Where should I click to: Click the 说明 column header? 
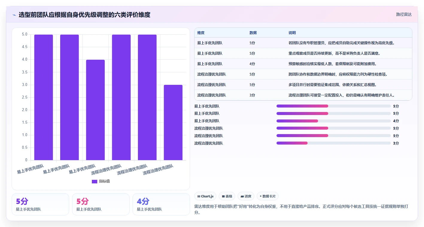[x=292, y=33]
